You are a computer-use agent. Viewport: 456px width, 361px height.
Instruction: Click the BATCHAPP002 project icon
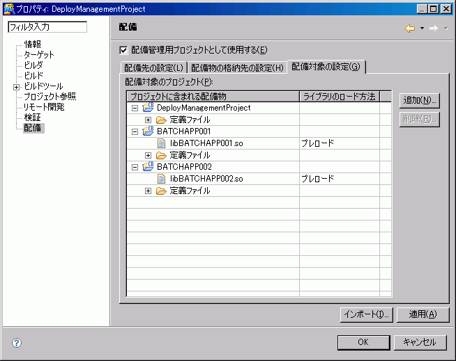click(x=148, y=166)
